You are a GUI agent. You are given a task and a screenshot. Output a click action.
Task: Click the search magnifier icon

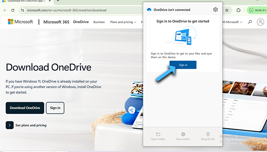[250, 22]
